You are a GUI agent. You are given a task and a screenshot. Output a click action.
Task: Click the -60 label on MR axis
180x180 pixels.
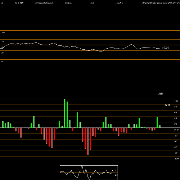(176, 147)
